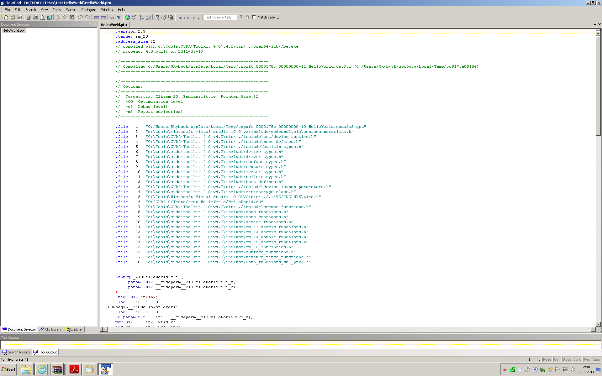Click the Sort lines icon
The height and width of the screenshot is (376, 602).
(141, 18)
